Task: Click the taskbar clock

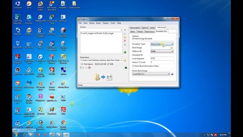Action: (223, 135)
